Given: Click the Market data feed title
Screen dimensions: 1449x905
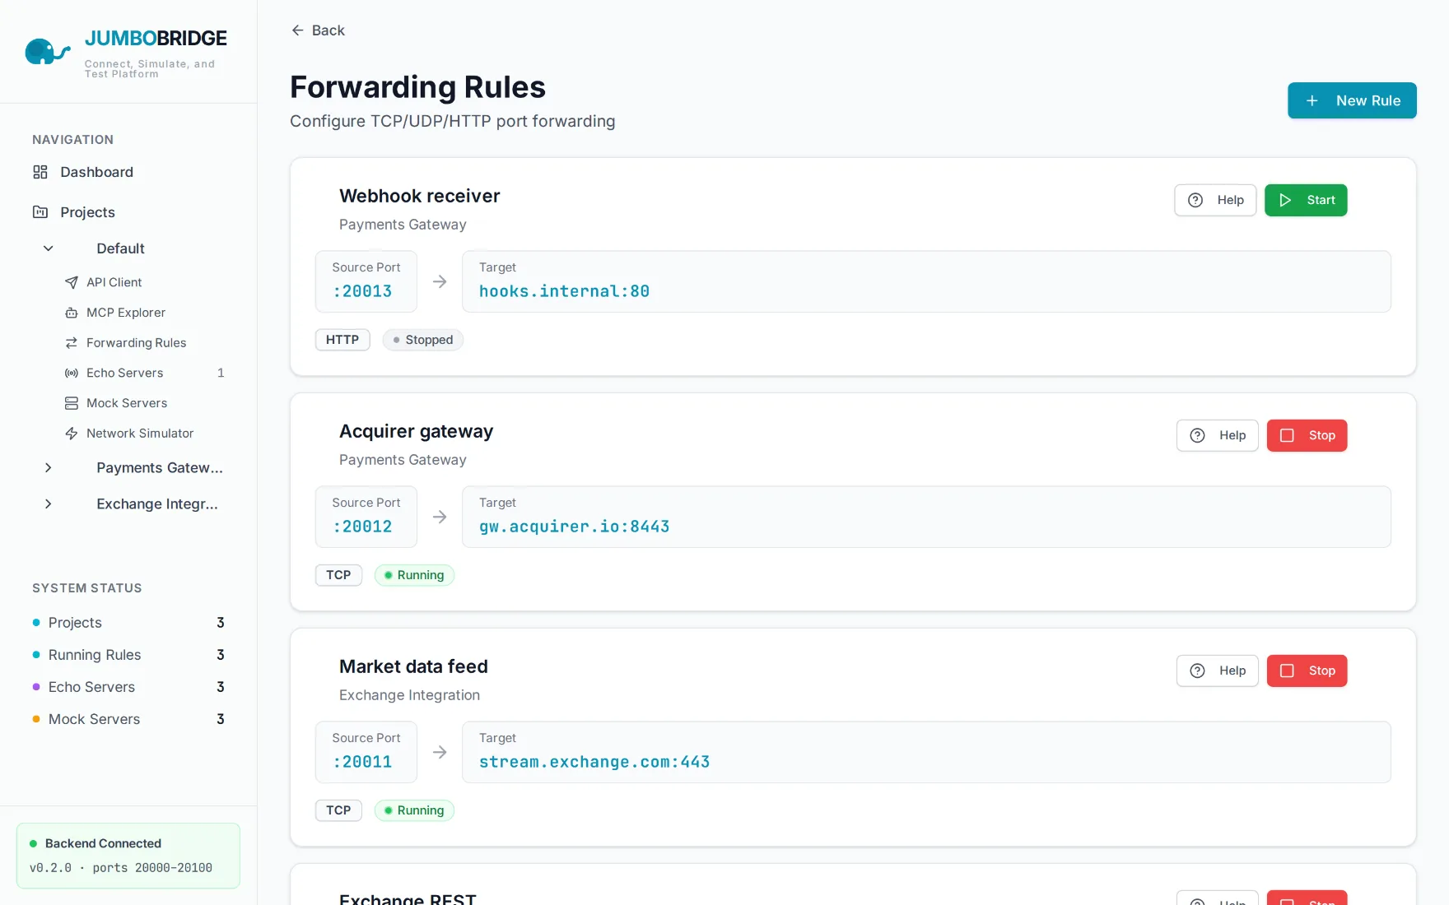Looking at the screenshot, I should [x=413, y=666].
